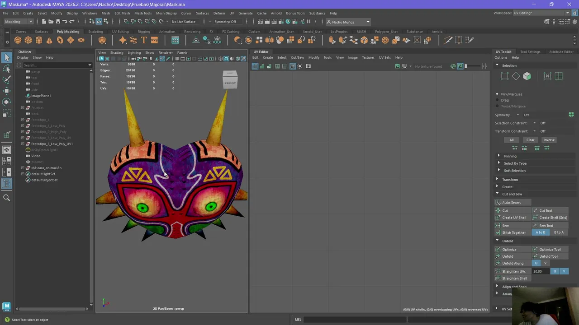Click the undo arrow icon
This screenshot has height=325, width=579.
click(65, 22)
